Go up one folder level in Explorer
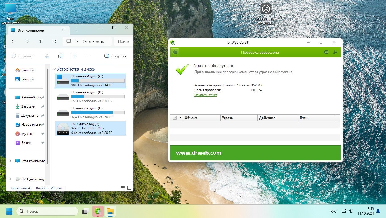The height and width of the screenshot is (218, 386). coord(41,41)
